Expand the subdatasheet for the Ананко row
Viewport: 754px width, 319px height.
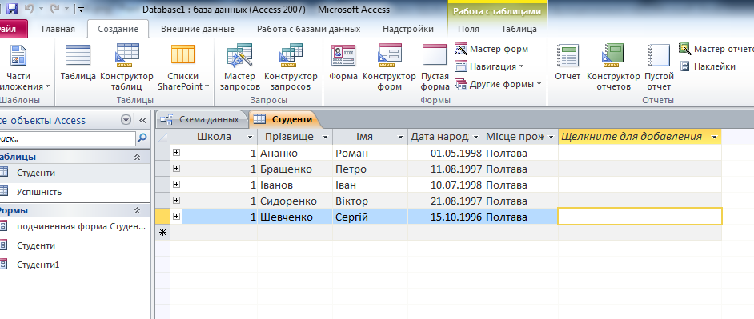pyautogui.click(x=176, y=153)
